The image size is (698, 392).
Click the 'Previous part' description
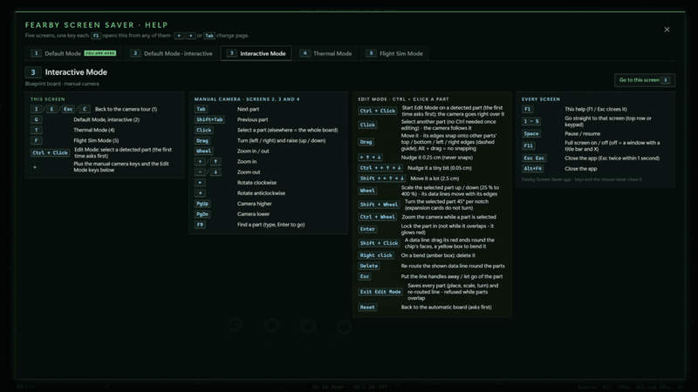pyautogui.click(x=252, y=119)
